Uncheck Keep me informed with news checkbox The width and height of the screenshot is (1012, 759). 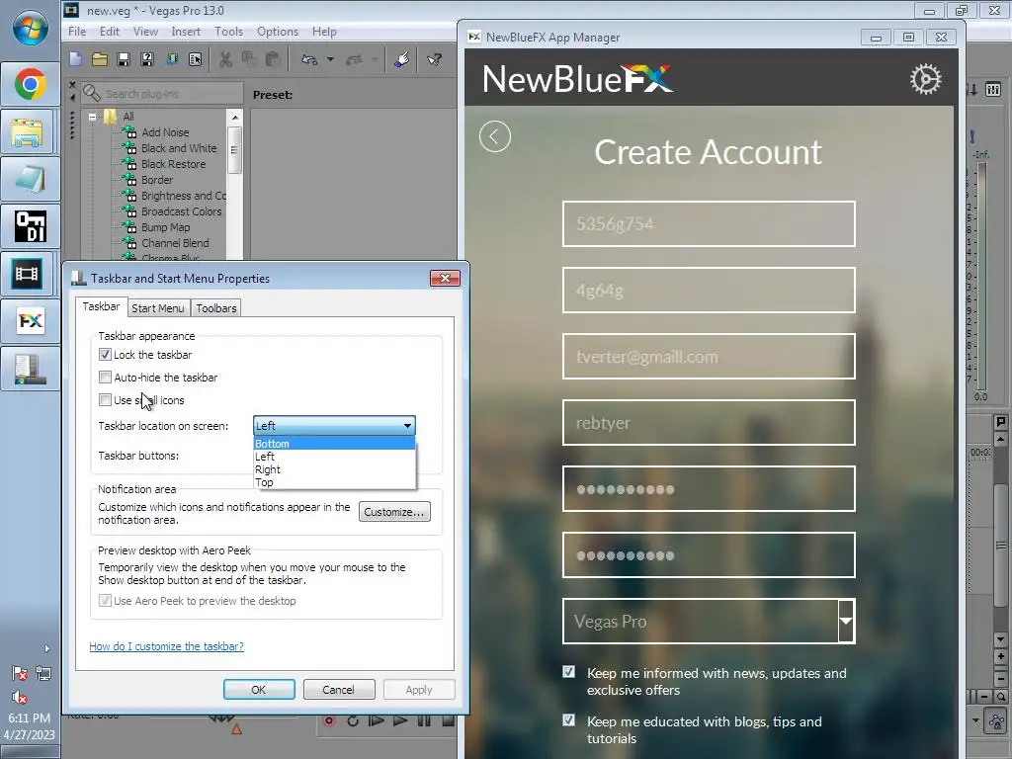click(x=568, y=672)
